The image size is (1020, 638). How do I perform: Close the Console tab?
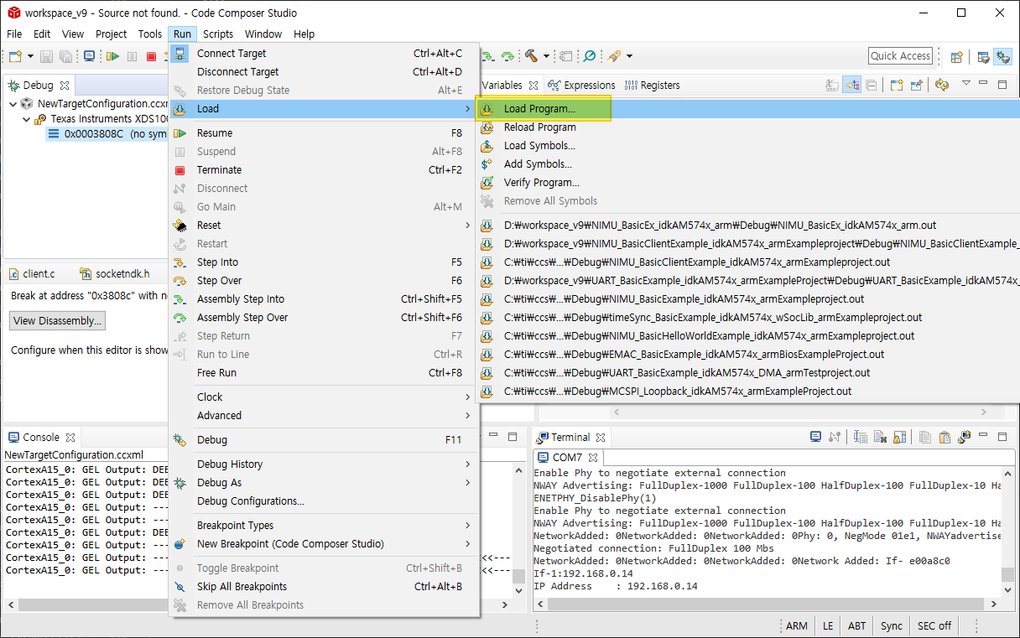[x=70, y=438]
